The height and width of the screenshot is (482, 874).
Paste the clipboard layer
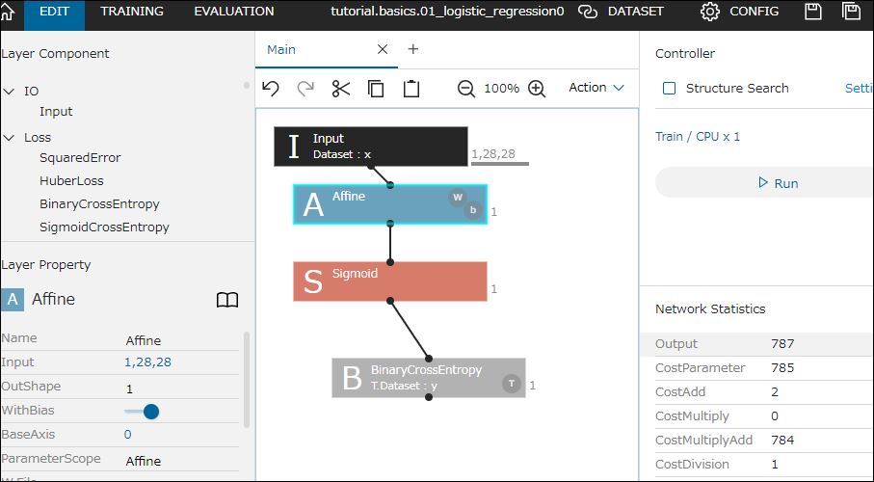click(x=411, y=89)
